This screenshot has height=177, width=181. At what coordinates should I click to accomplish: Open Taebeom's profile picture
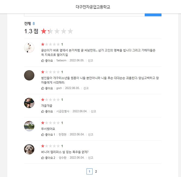tap(29, 48)
